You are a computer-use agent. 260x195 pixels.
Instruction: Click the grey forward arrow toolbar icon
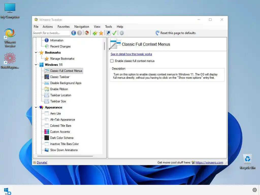pyautogui.click(x=79, y=33)
